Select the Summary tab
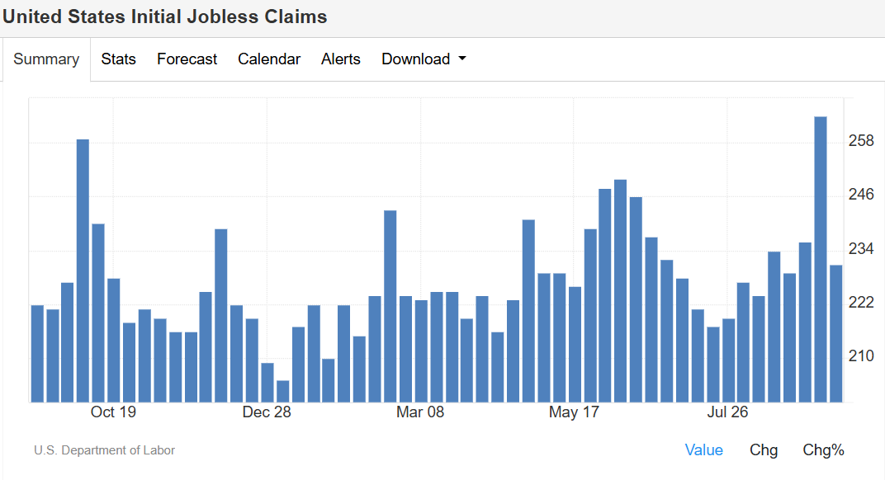Screen dimensions: 885x480 click(x=46, y=59)
